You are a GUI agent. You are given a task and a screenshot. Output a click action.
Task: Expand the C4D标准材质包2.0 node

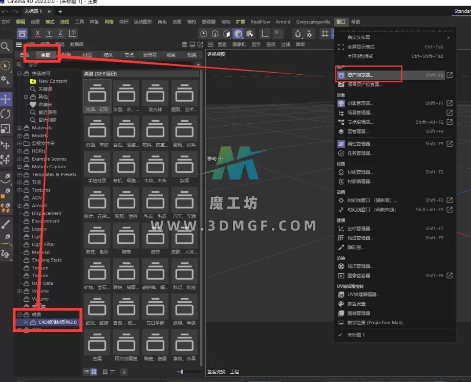click(x=26, y=322)
